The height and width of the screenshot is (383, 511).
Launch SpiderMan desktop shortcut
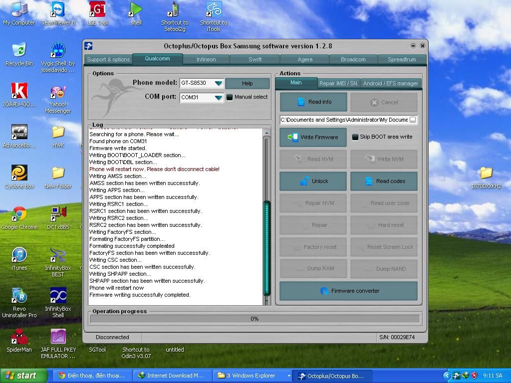tap(19, 340)
